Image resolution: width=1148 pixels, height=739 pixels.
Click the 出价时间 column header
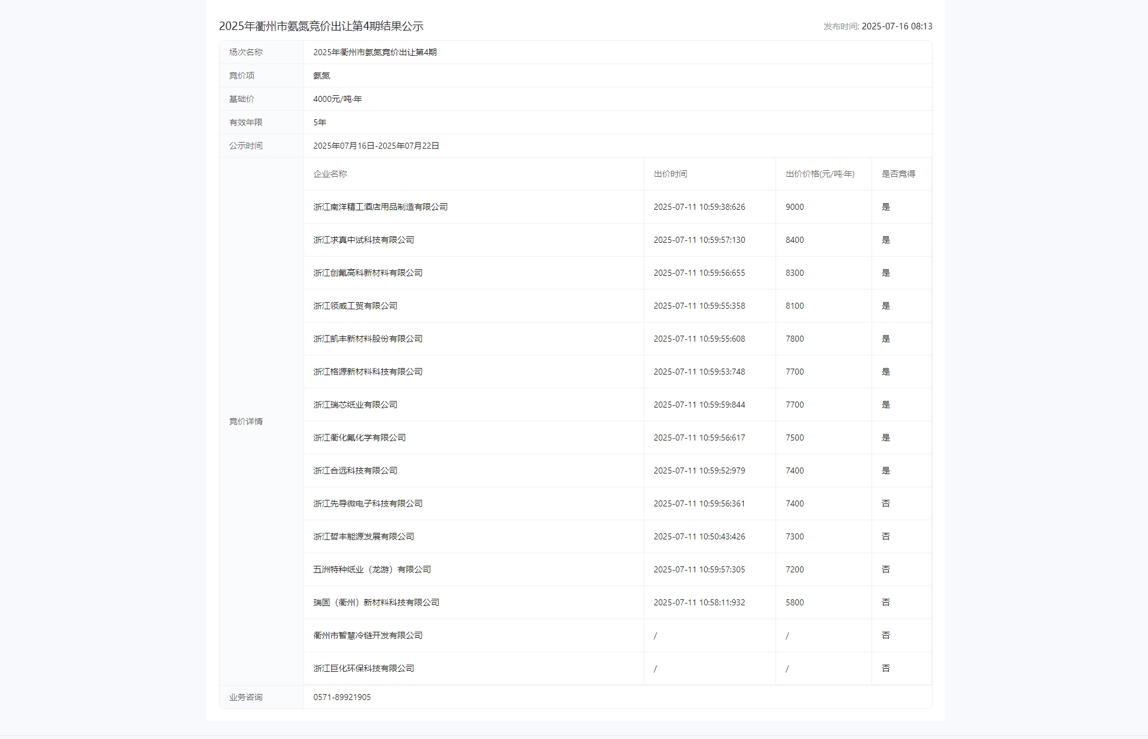pyautogui.click(x=671, y=174)
